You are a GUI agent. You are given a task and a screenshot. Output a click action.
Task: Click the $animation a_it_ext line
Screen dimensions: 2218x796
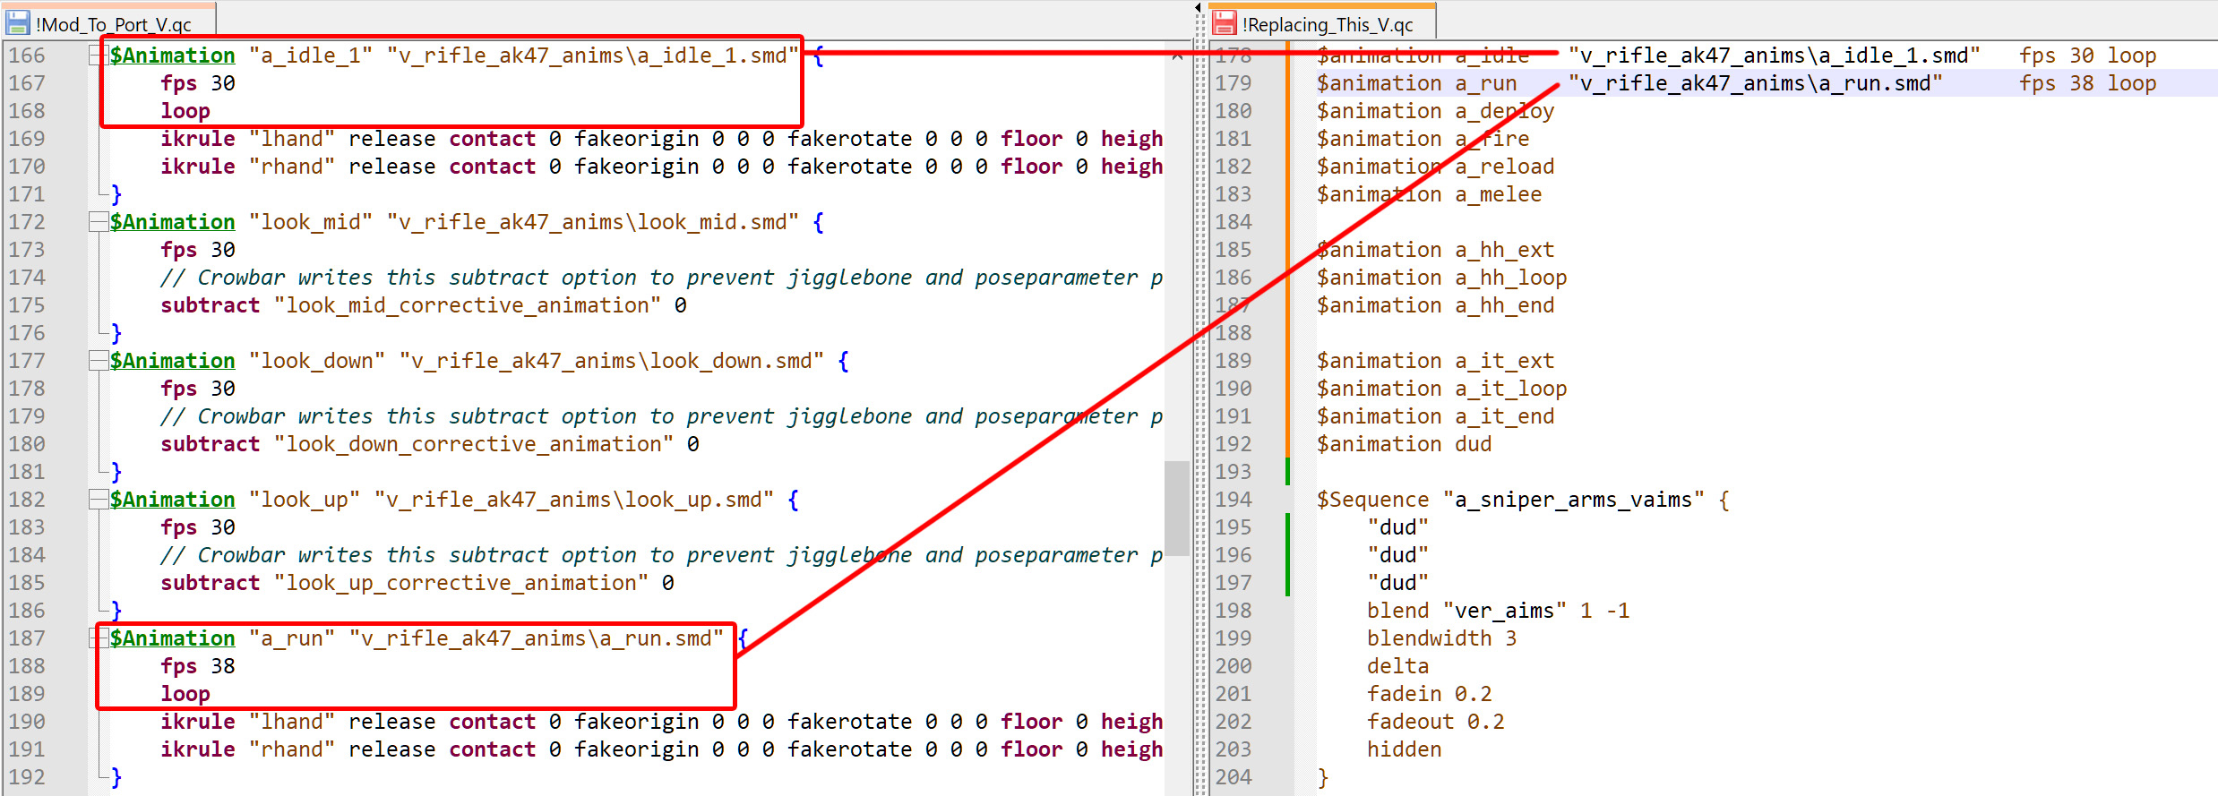click(x=1436, y=361)
